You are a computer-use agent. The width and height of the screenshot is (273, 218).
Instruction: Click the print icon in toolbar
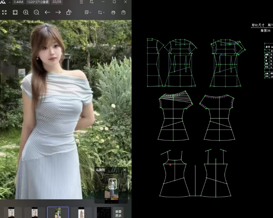(x=113, y=12)
